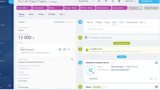Click the 13 000 deal amount
The width and height of the screenshot is (160, 90).
point(25,37)
